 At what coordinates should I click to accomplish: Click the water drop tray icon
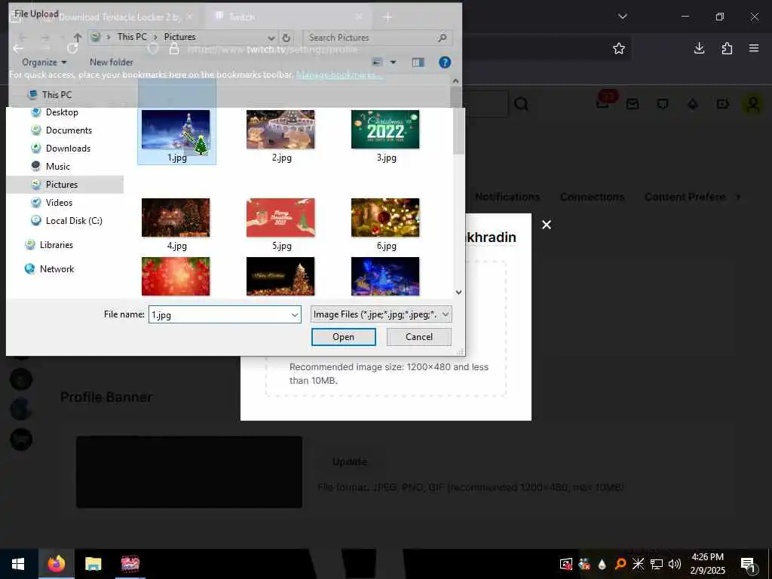tap(602, 564)
